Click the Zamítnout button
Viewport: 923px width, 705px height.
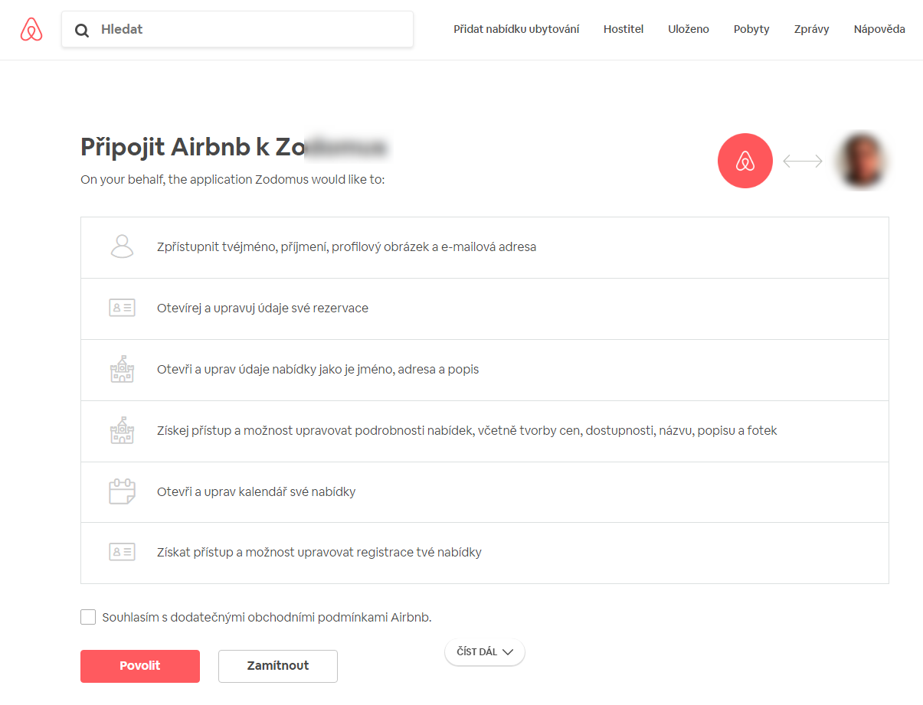(278, 666)
